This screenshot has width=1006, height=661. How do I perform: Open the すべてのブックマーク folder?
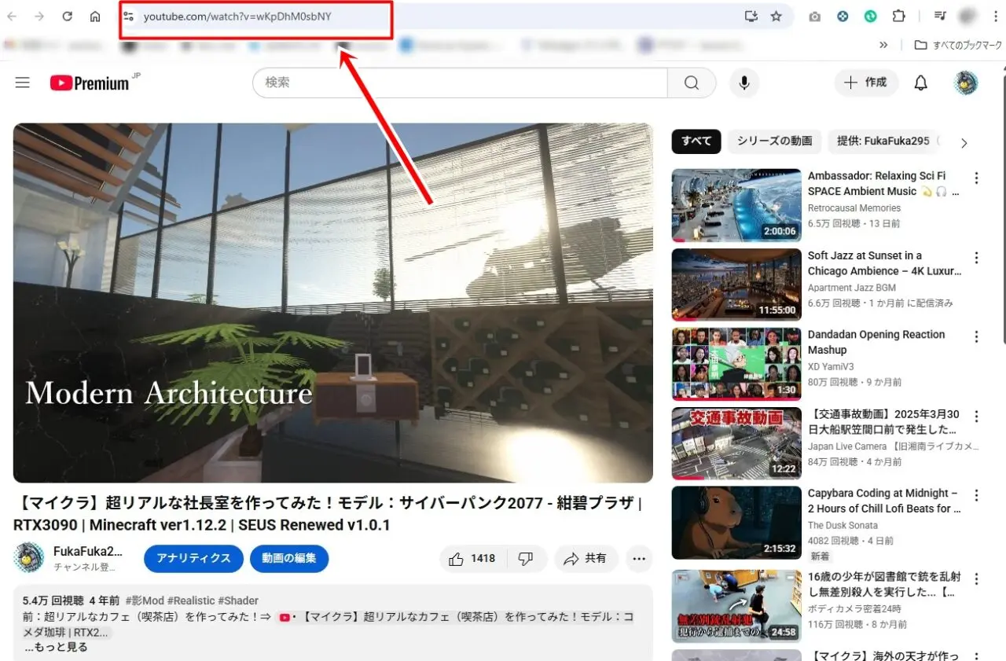pyautogui.click(x=958, y=46)
